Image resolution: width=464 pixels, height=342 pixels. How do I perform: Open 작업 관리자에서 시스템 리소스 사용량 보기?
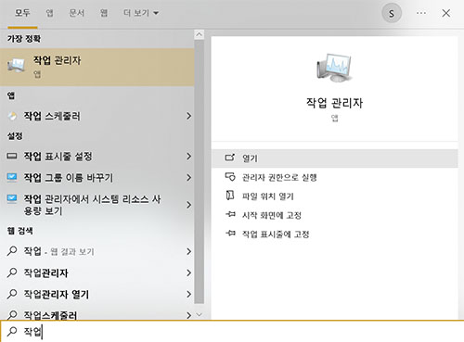[x=97, y=205]
